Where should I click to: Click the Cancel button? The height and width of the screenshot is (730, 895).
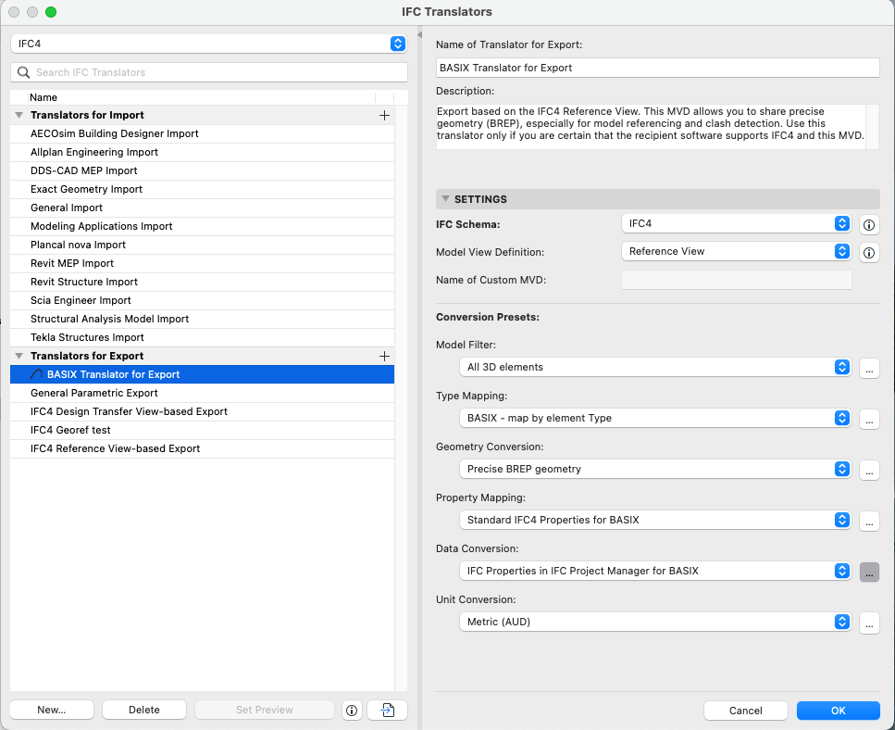coord(745,711)
